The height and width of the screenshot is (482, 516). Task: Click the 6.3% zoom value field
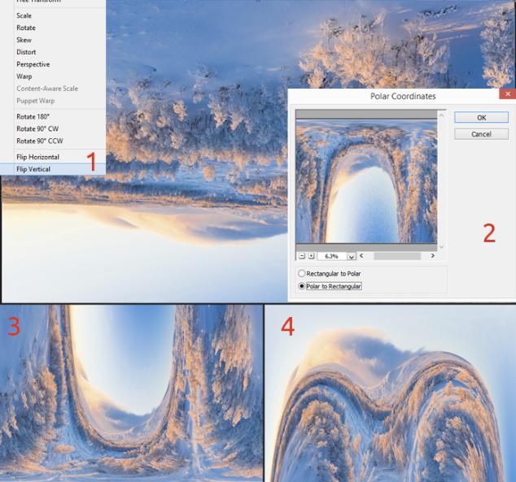coord(332,256)
